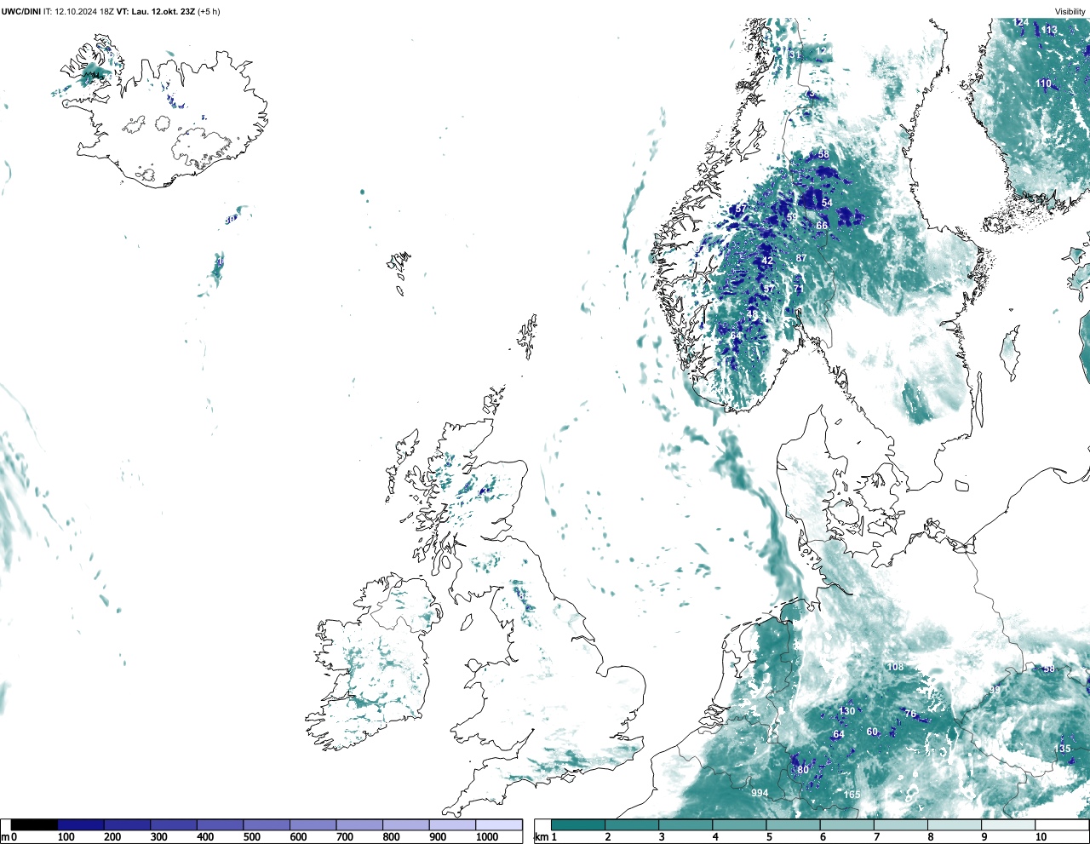Click the '700' label on metre scale

(x=345, y=837)
